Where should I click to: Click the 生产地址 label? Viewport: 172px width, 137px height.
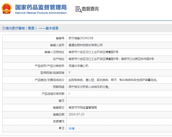[x=58, y=59]
